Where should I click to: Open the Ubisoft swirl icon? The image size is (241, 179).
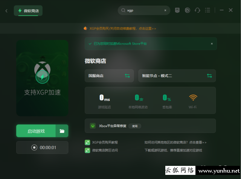point(188,10)
